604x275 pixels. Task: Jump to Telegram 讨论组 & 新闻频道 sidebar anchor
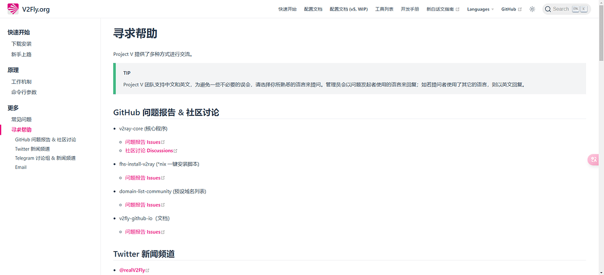point(45,158)
